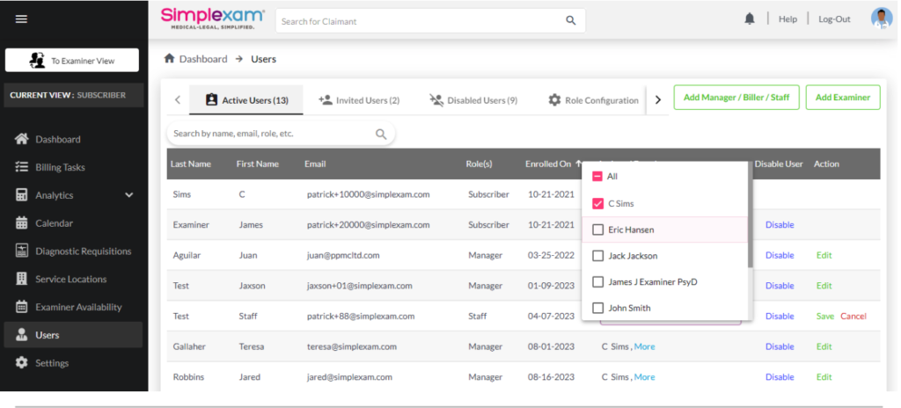Click the notification bell icon

coord(750,18)
